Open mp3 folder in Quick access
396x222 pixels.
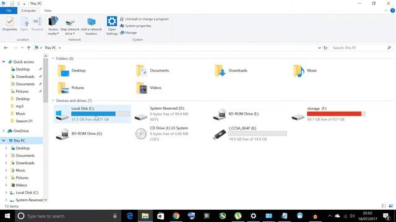(19, 106)
